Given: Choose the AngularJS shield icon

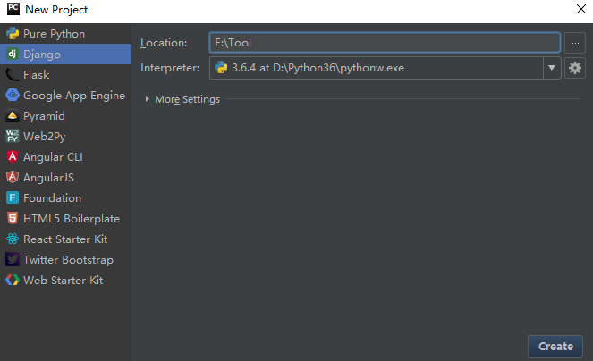Looking at the screenshot, I should tap(13, 178).
